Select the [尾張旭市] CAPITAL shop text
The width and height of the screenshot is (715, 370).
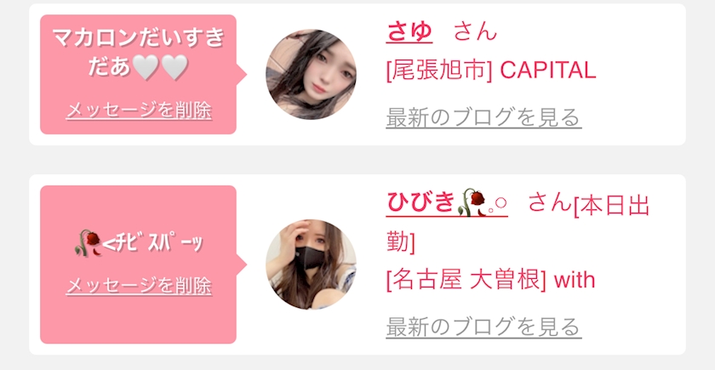pos(491,71)
